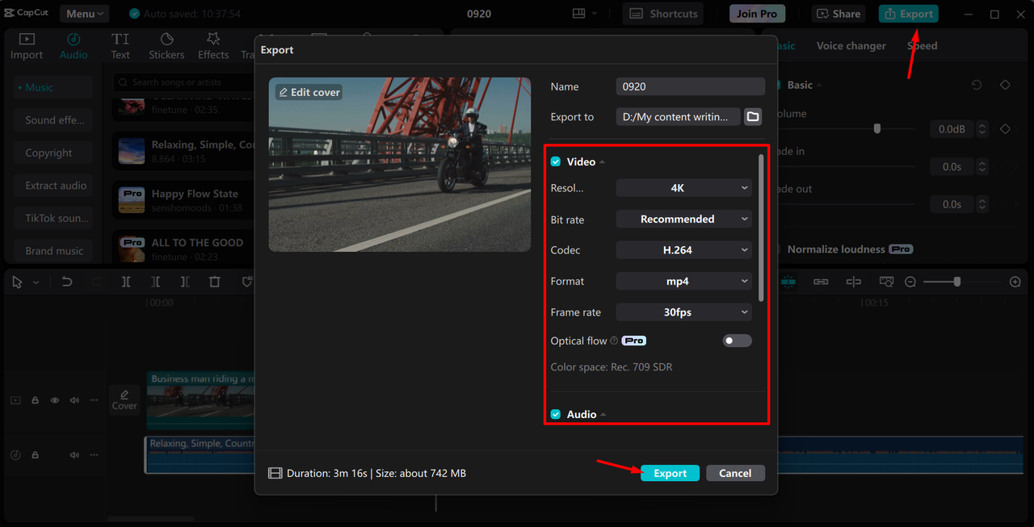Open the Resolution dropdown showing 4K
Image resolution: width=1034 pixels, height=527 pixels.
[x=683, y=188]
